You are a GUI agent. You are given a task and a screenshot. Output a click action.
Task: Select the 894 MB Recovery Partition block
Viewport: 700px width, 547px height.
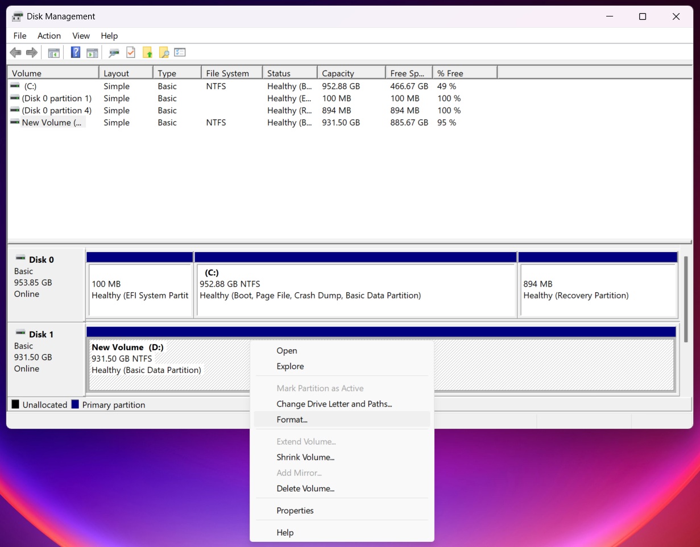point(598,290)
